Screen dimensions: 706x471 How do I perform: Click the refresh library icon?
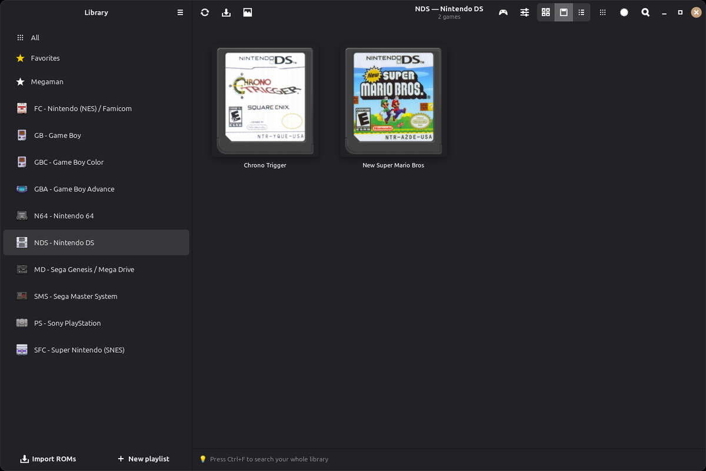[205, 12]
